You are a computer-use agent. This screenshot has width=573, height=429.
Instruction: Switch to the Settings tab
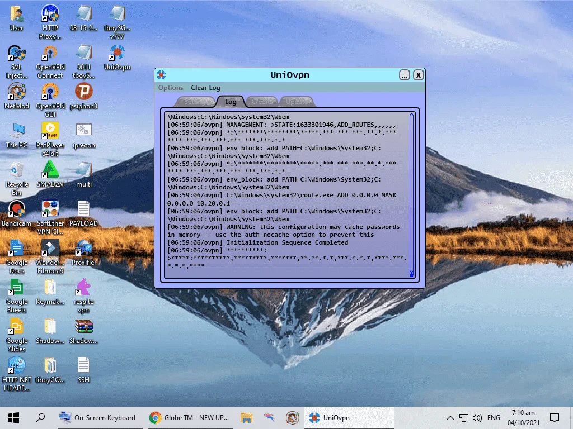click(x=195, y=102)
